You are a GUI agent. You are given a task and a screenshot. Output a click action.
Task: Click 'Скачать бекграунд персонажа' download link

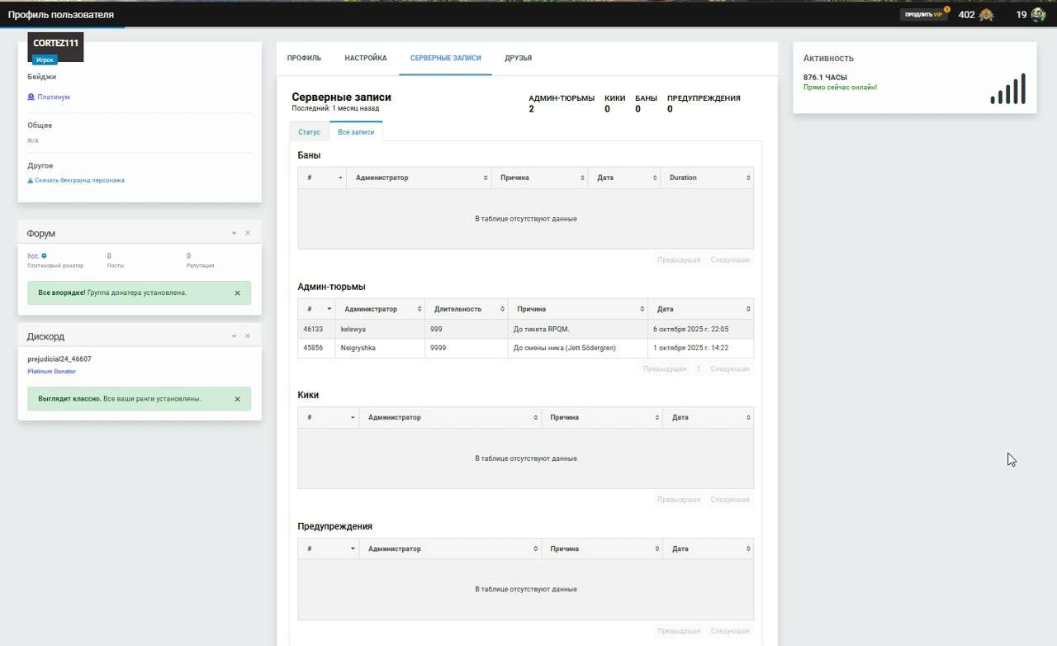pyautogui.click(x=79, y=180)
